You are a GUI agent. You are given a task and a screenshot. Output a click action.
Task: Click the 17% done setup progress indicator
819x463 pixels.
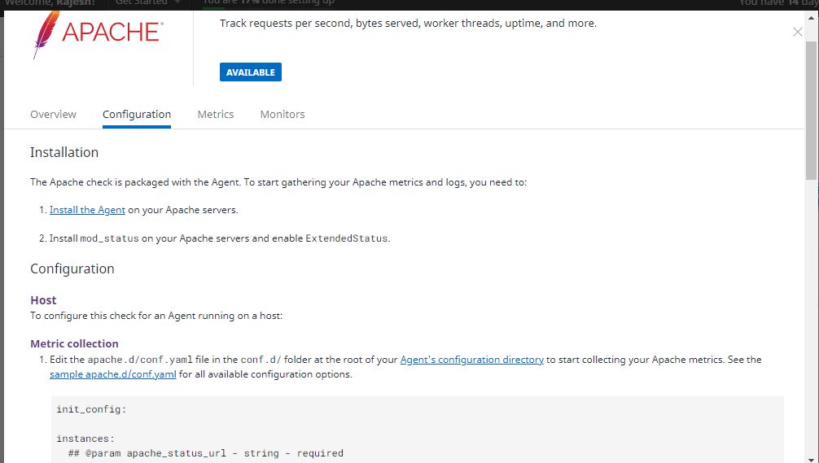click(269, 2)
